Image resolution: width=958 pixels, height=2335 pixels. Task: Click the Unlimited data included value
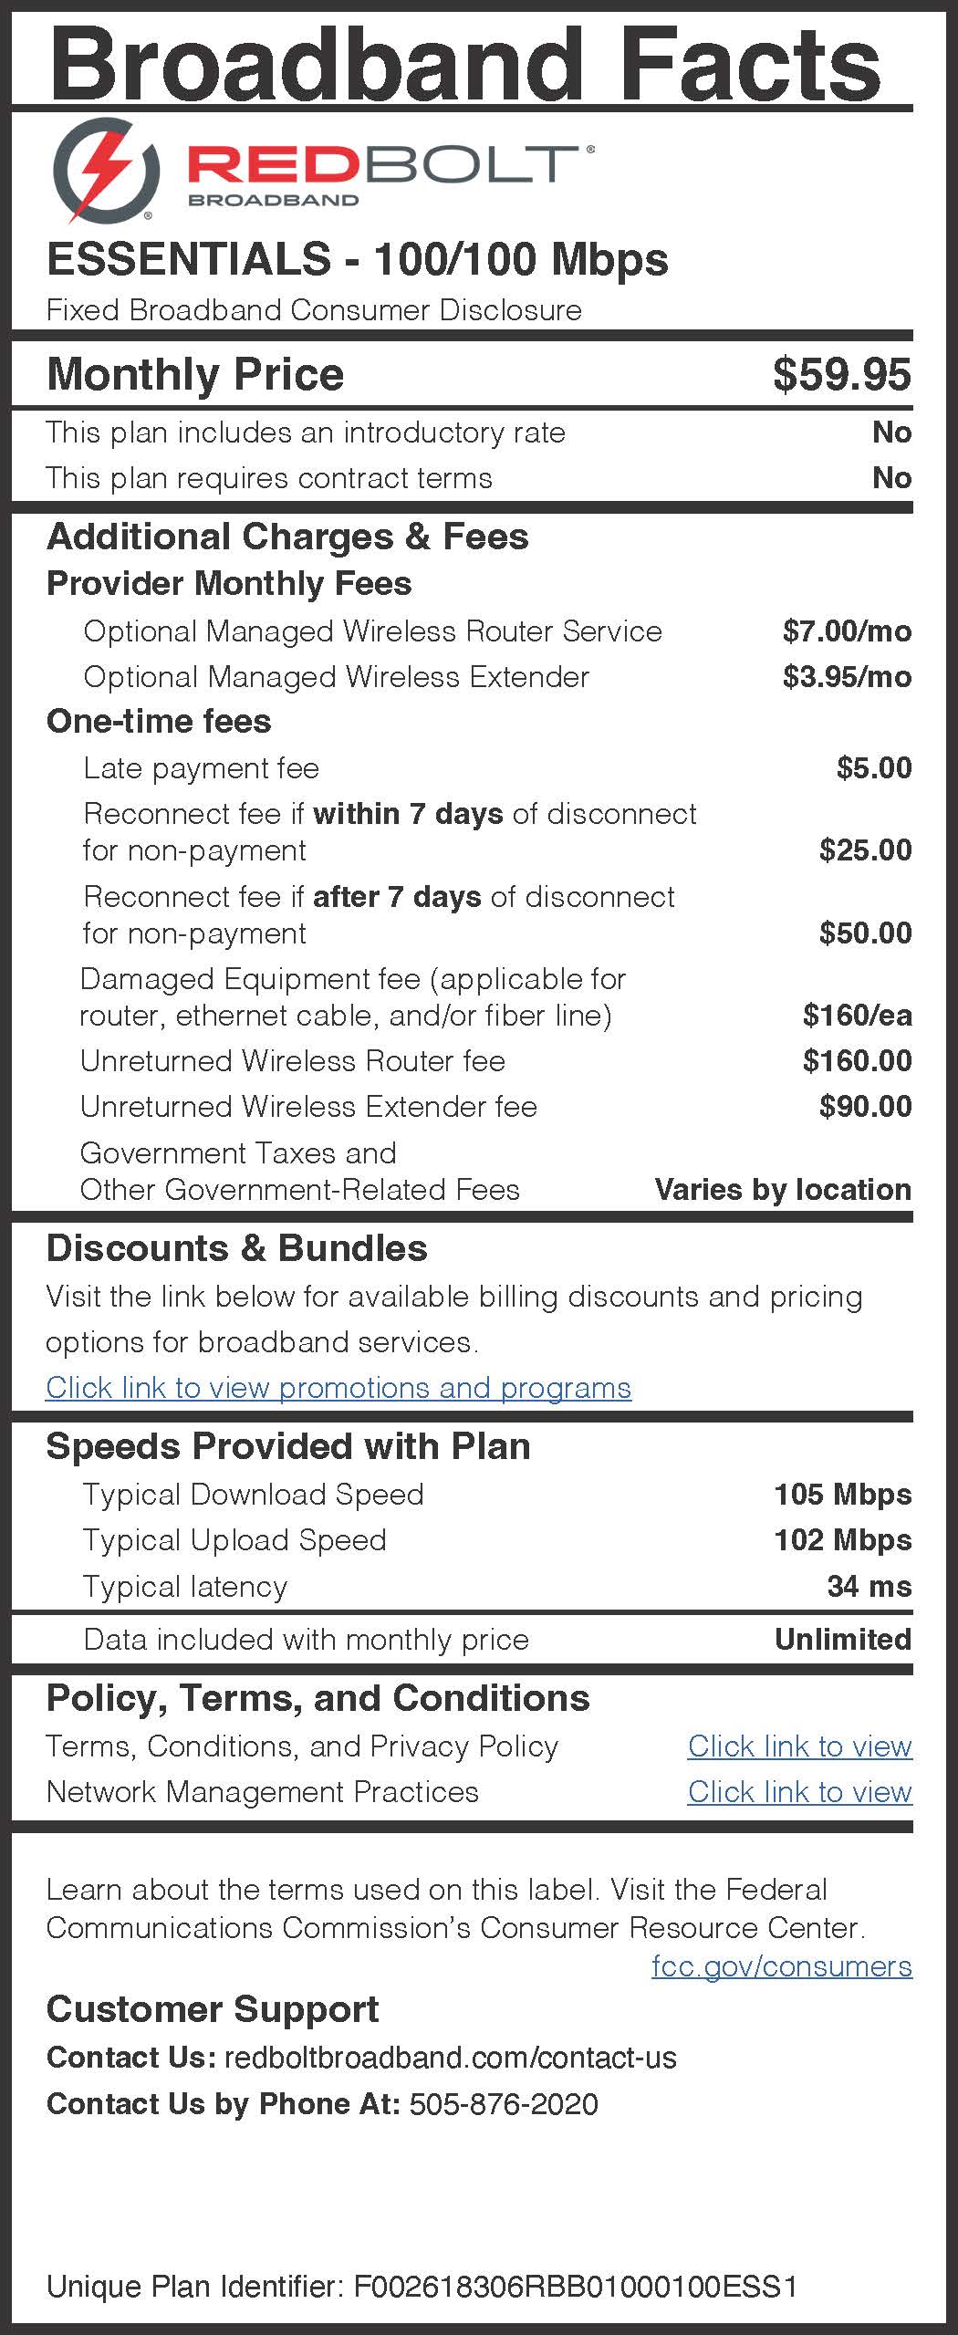(843, 1639)
